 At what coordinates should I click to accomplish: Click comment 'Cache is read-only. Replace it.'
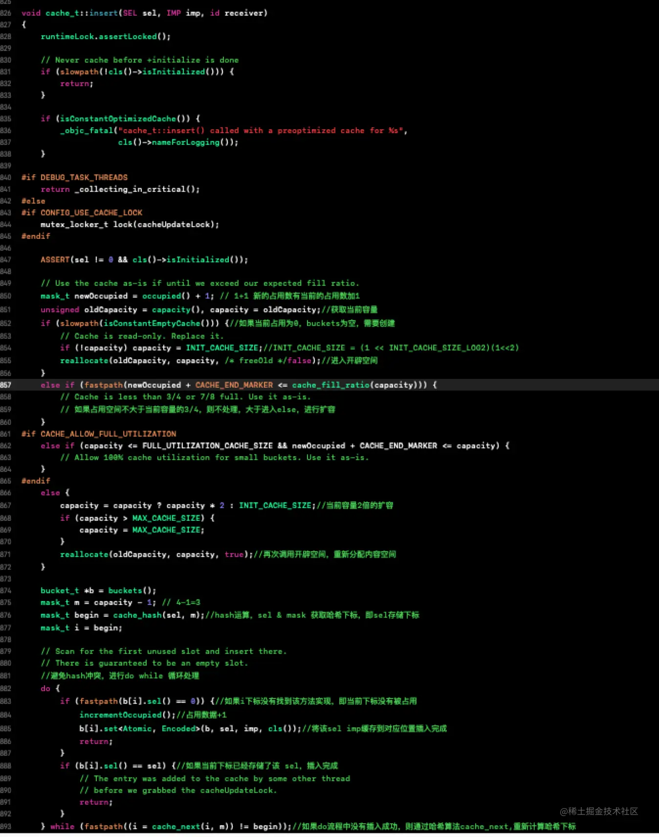pyautogui.click(x=142, y=336)
